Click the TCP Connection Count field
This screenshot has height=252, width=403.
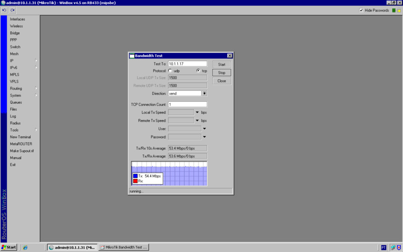tap(187, 104)
